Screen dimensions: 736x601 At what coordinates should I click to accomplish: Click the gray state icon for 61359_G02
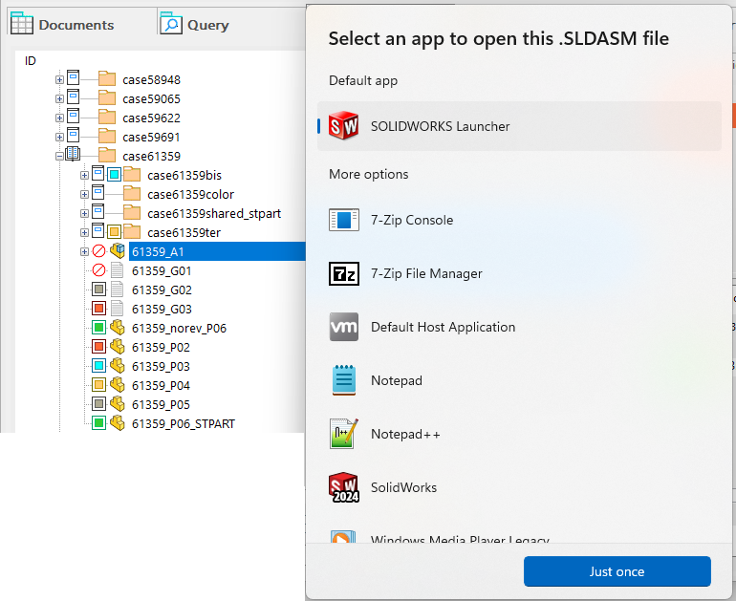[98, 290]
